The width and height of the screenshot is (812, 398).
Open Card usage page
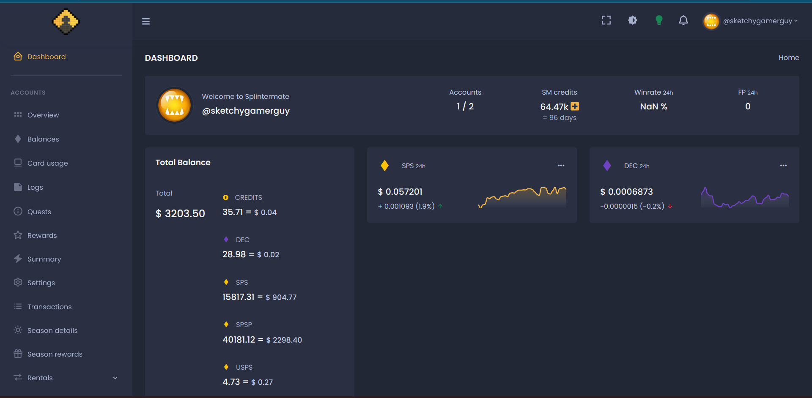pos(47,163)
